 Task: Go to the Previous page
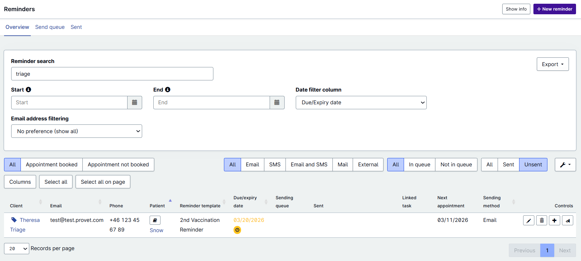pos(525,250)
